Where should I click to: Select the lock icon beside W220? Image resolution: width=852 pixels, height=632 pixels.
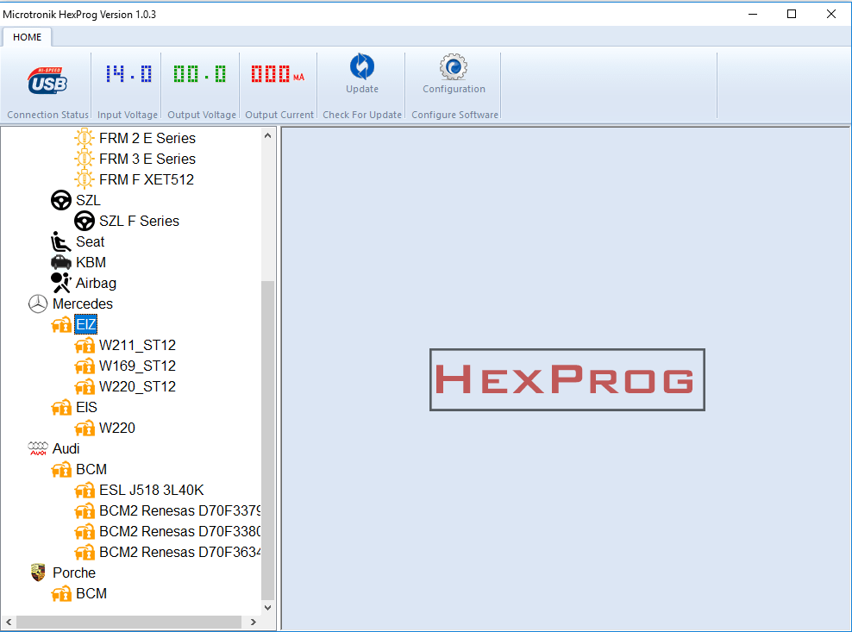(85, 428)
